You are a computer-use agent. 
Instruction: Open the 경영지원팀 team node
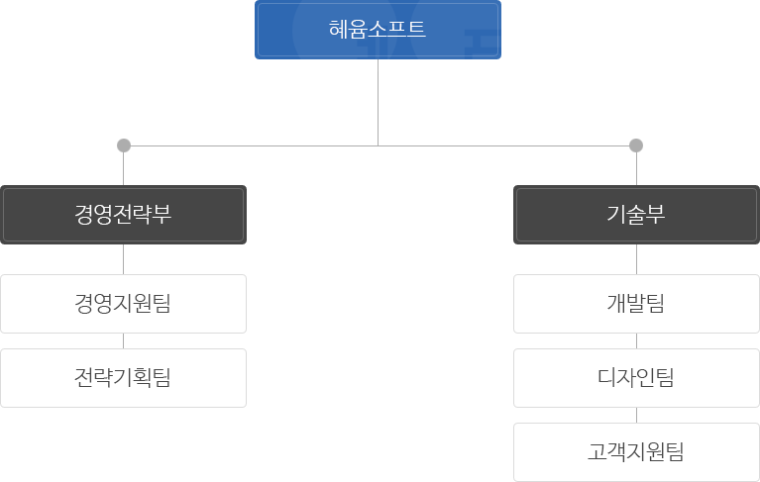[x=123, y=304]
